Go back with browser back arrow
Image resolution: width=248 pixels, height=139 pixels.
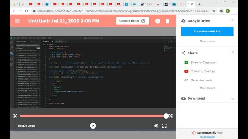click(14, 11)
